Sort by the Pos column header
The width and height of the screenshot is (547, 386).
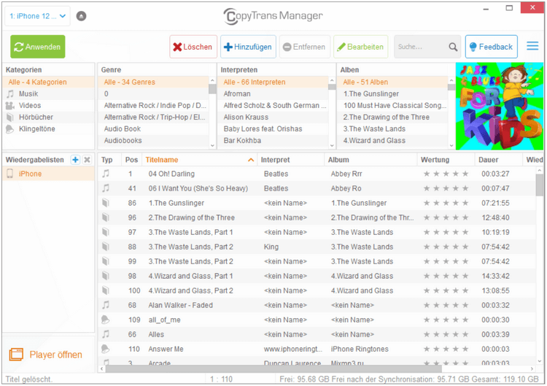(x=131, y=160)
